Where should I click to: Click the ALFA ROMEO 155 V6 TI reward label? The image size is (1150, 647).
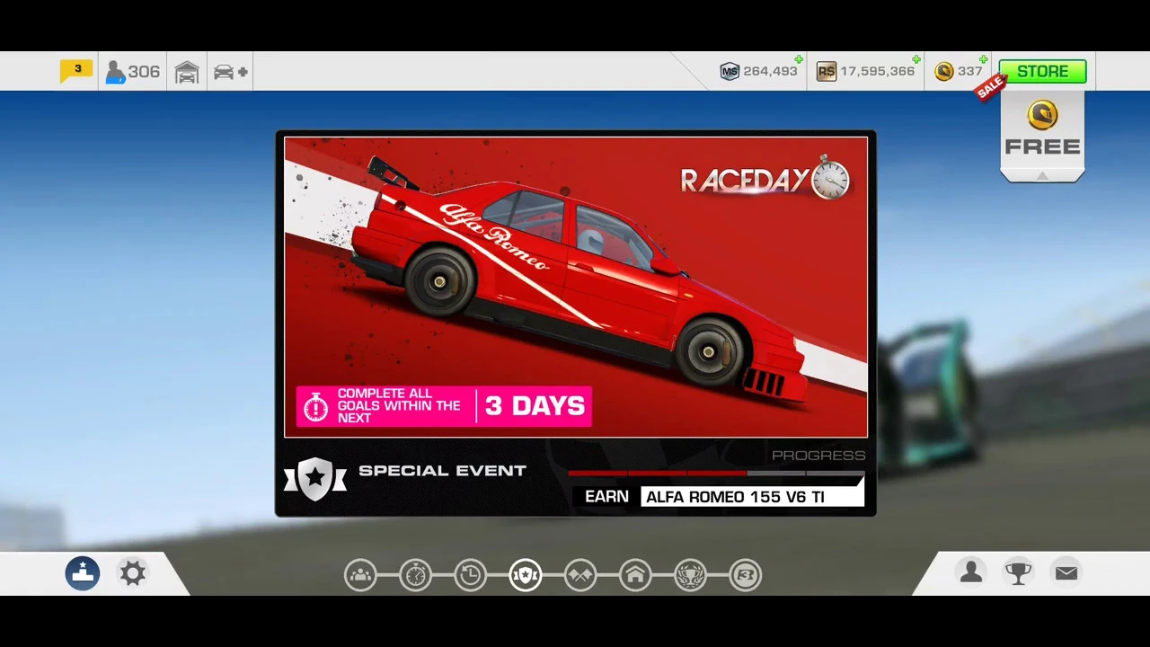coord(752,497)
